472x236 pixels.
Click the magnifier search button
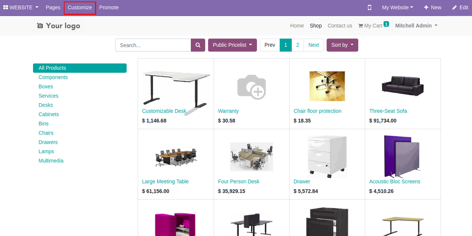pyautogui.click(x=198, y=45)
